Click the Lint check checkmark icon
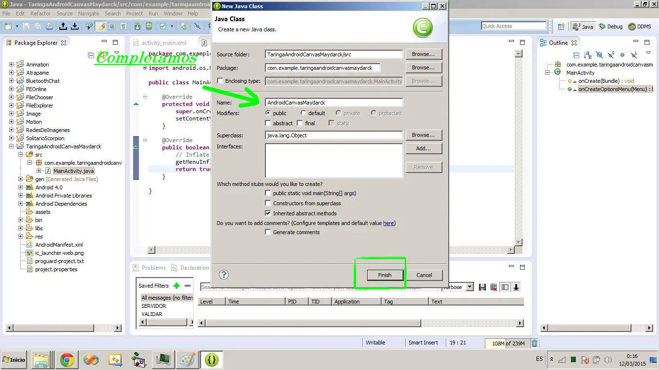 (163, 26)
